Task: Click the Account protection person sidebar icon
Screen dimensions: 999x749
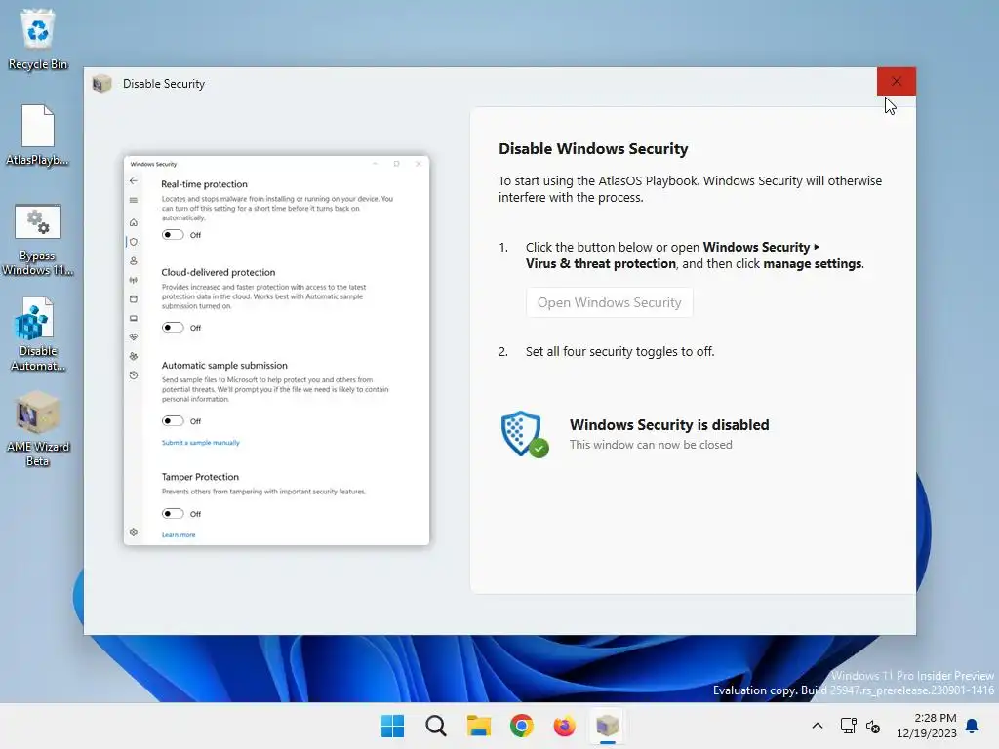Action: 133,260
